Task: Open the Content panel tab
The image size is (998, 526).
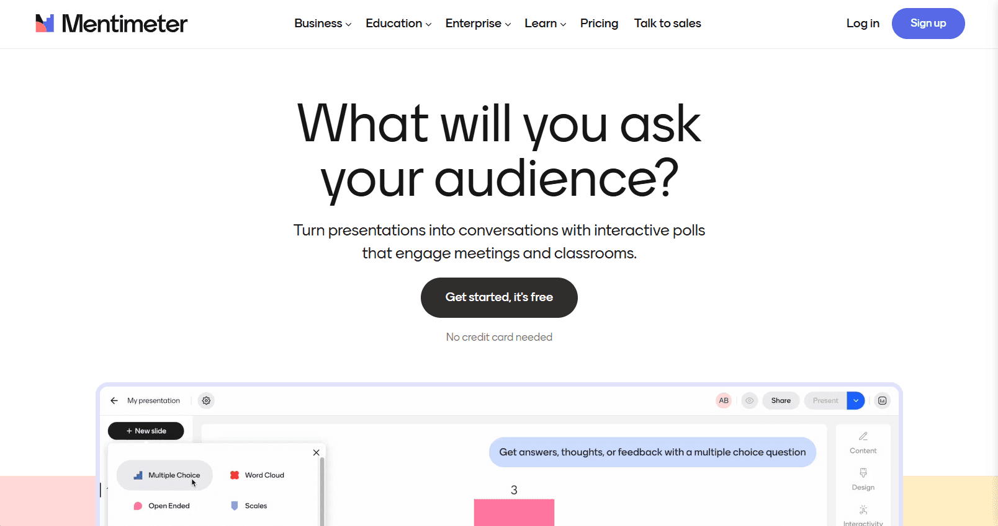Action: click(863, 443)
